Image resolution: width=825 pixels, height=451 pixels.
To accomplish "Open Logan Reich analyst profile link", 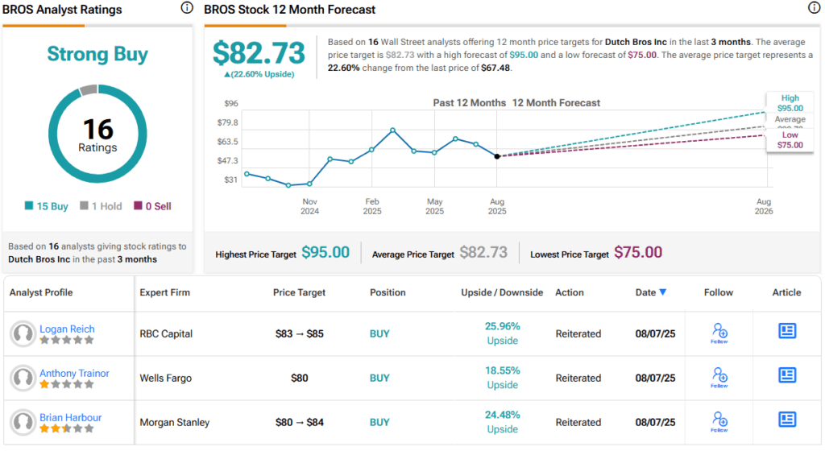I will click(67, 329).
